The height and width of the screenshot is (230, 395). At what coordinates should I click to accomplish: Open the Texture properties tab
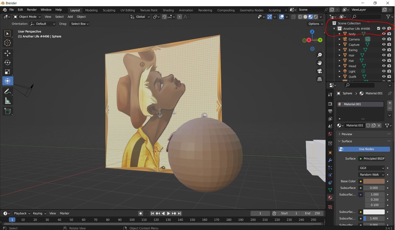pos(330,207)
